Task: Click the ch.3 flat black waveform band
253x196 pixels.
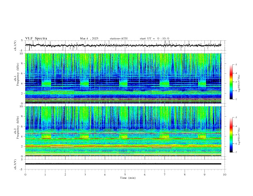Action: [123, 164]
